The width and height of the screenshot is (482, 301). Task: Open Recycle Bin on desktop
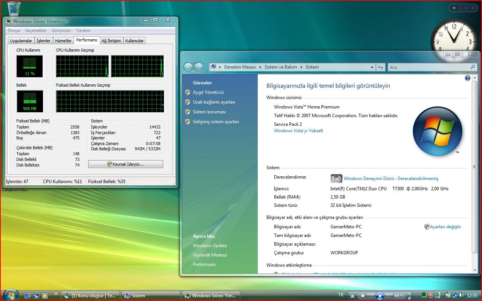click(x=14, y=8)
